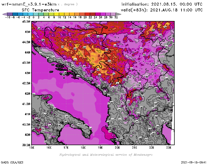Screen dimensions: 212x164
Task: Click the -10 label under the color legend
Action: pos(8,17)
